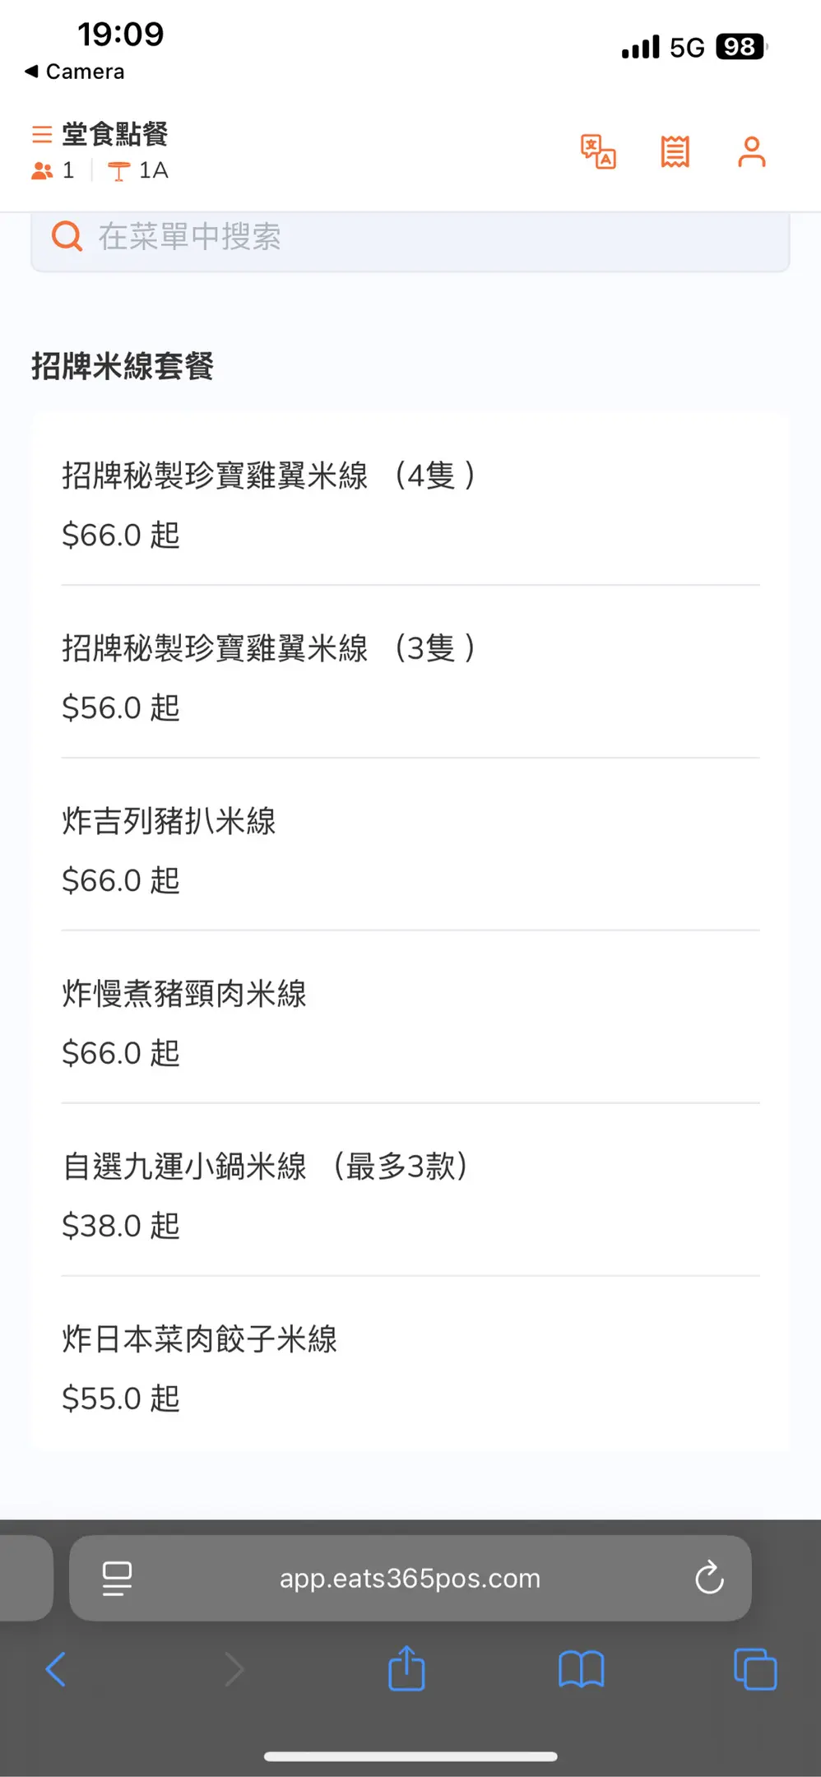The height and width of the screenshot is (1777, 821).
Task: Reload the page in Safari
Action: click(708, 1578)
